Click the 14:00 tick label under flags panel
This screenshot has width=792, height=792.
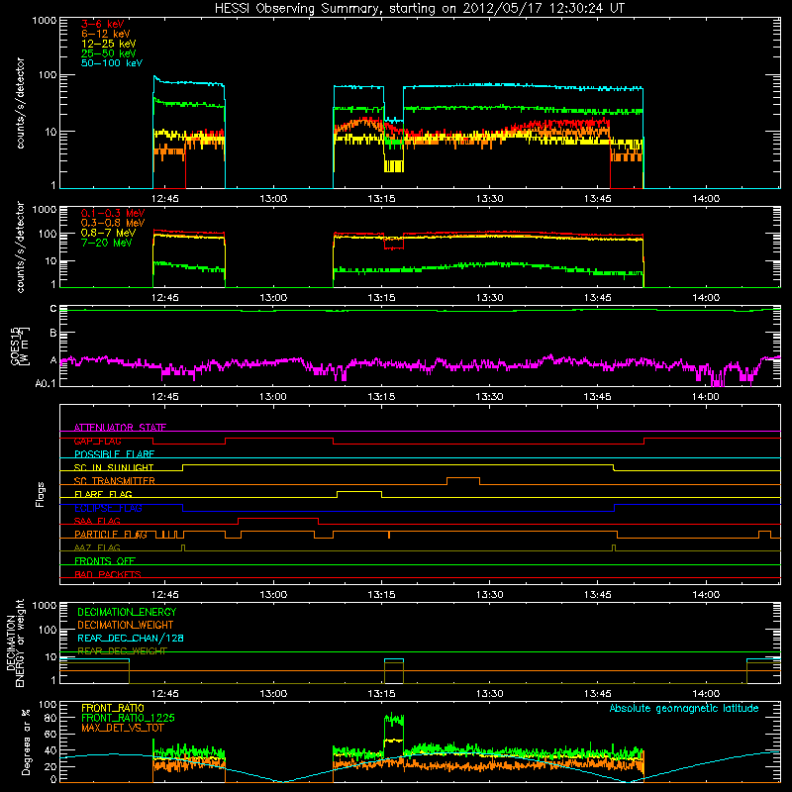pyautogui.click(x=706, y=595)
